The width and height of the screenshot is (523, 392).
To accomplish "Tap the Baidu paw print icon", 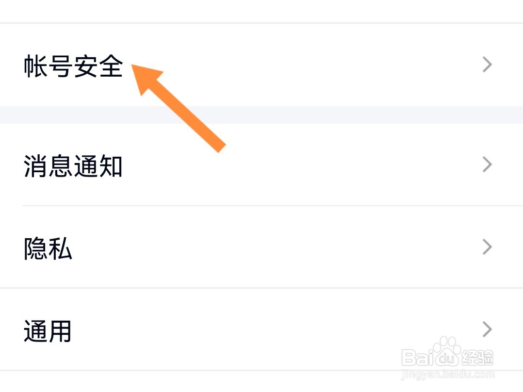I will tap(446, 354).
